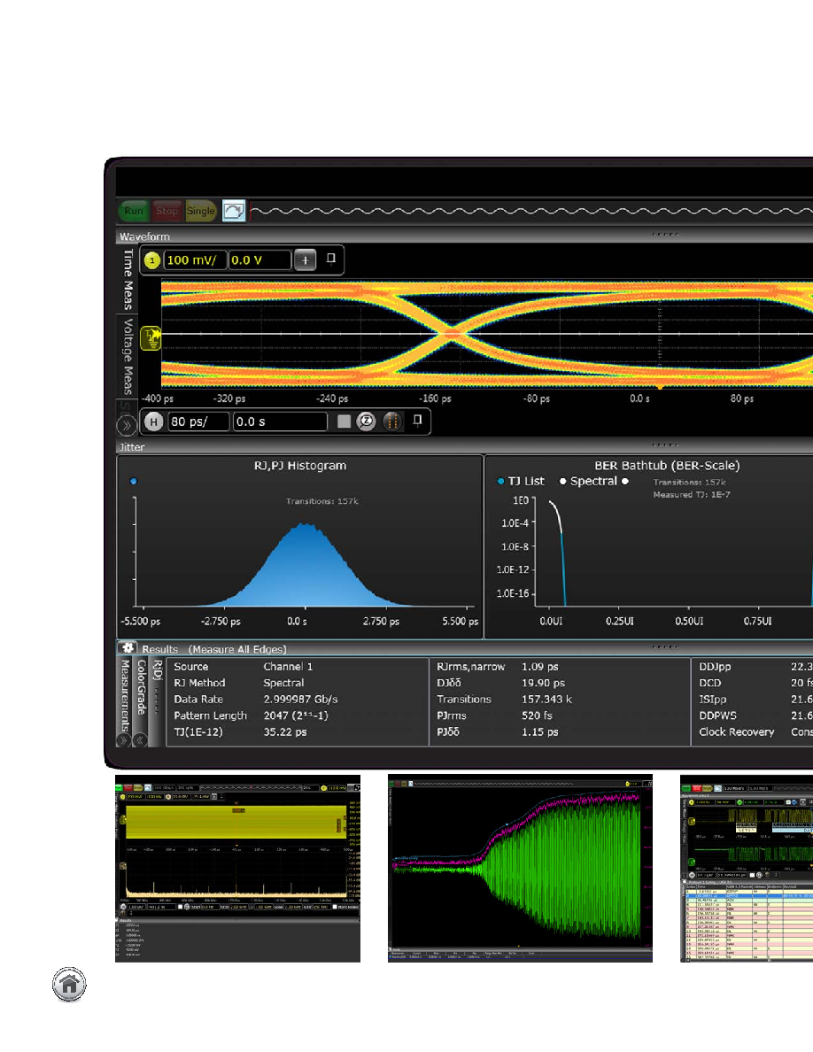
Task: Click the plus button next to 0.0 V
Action: point(306,259)
